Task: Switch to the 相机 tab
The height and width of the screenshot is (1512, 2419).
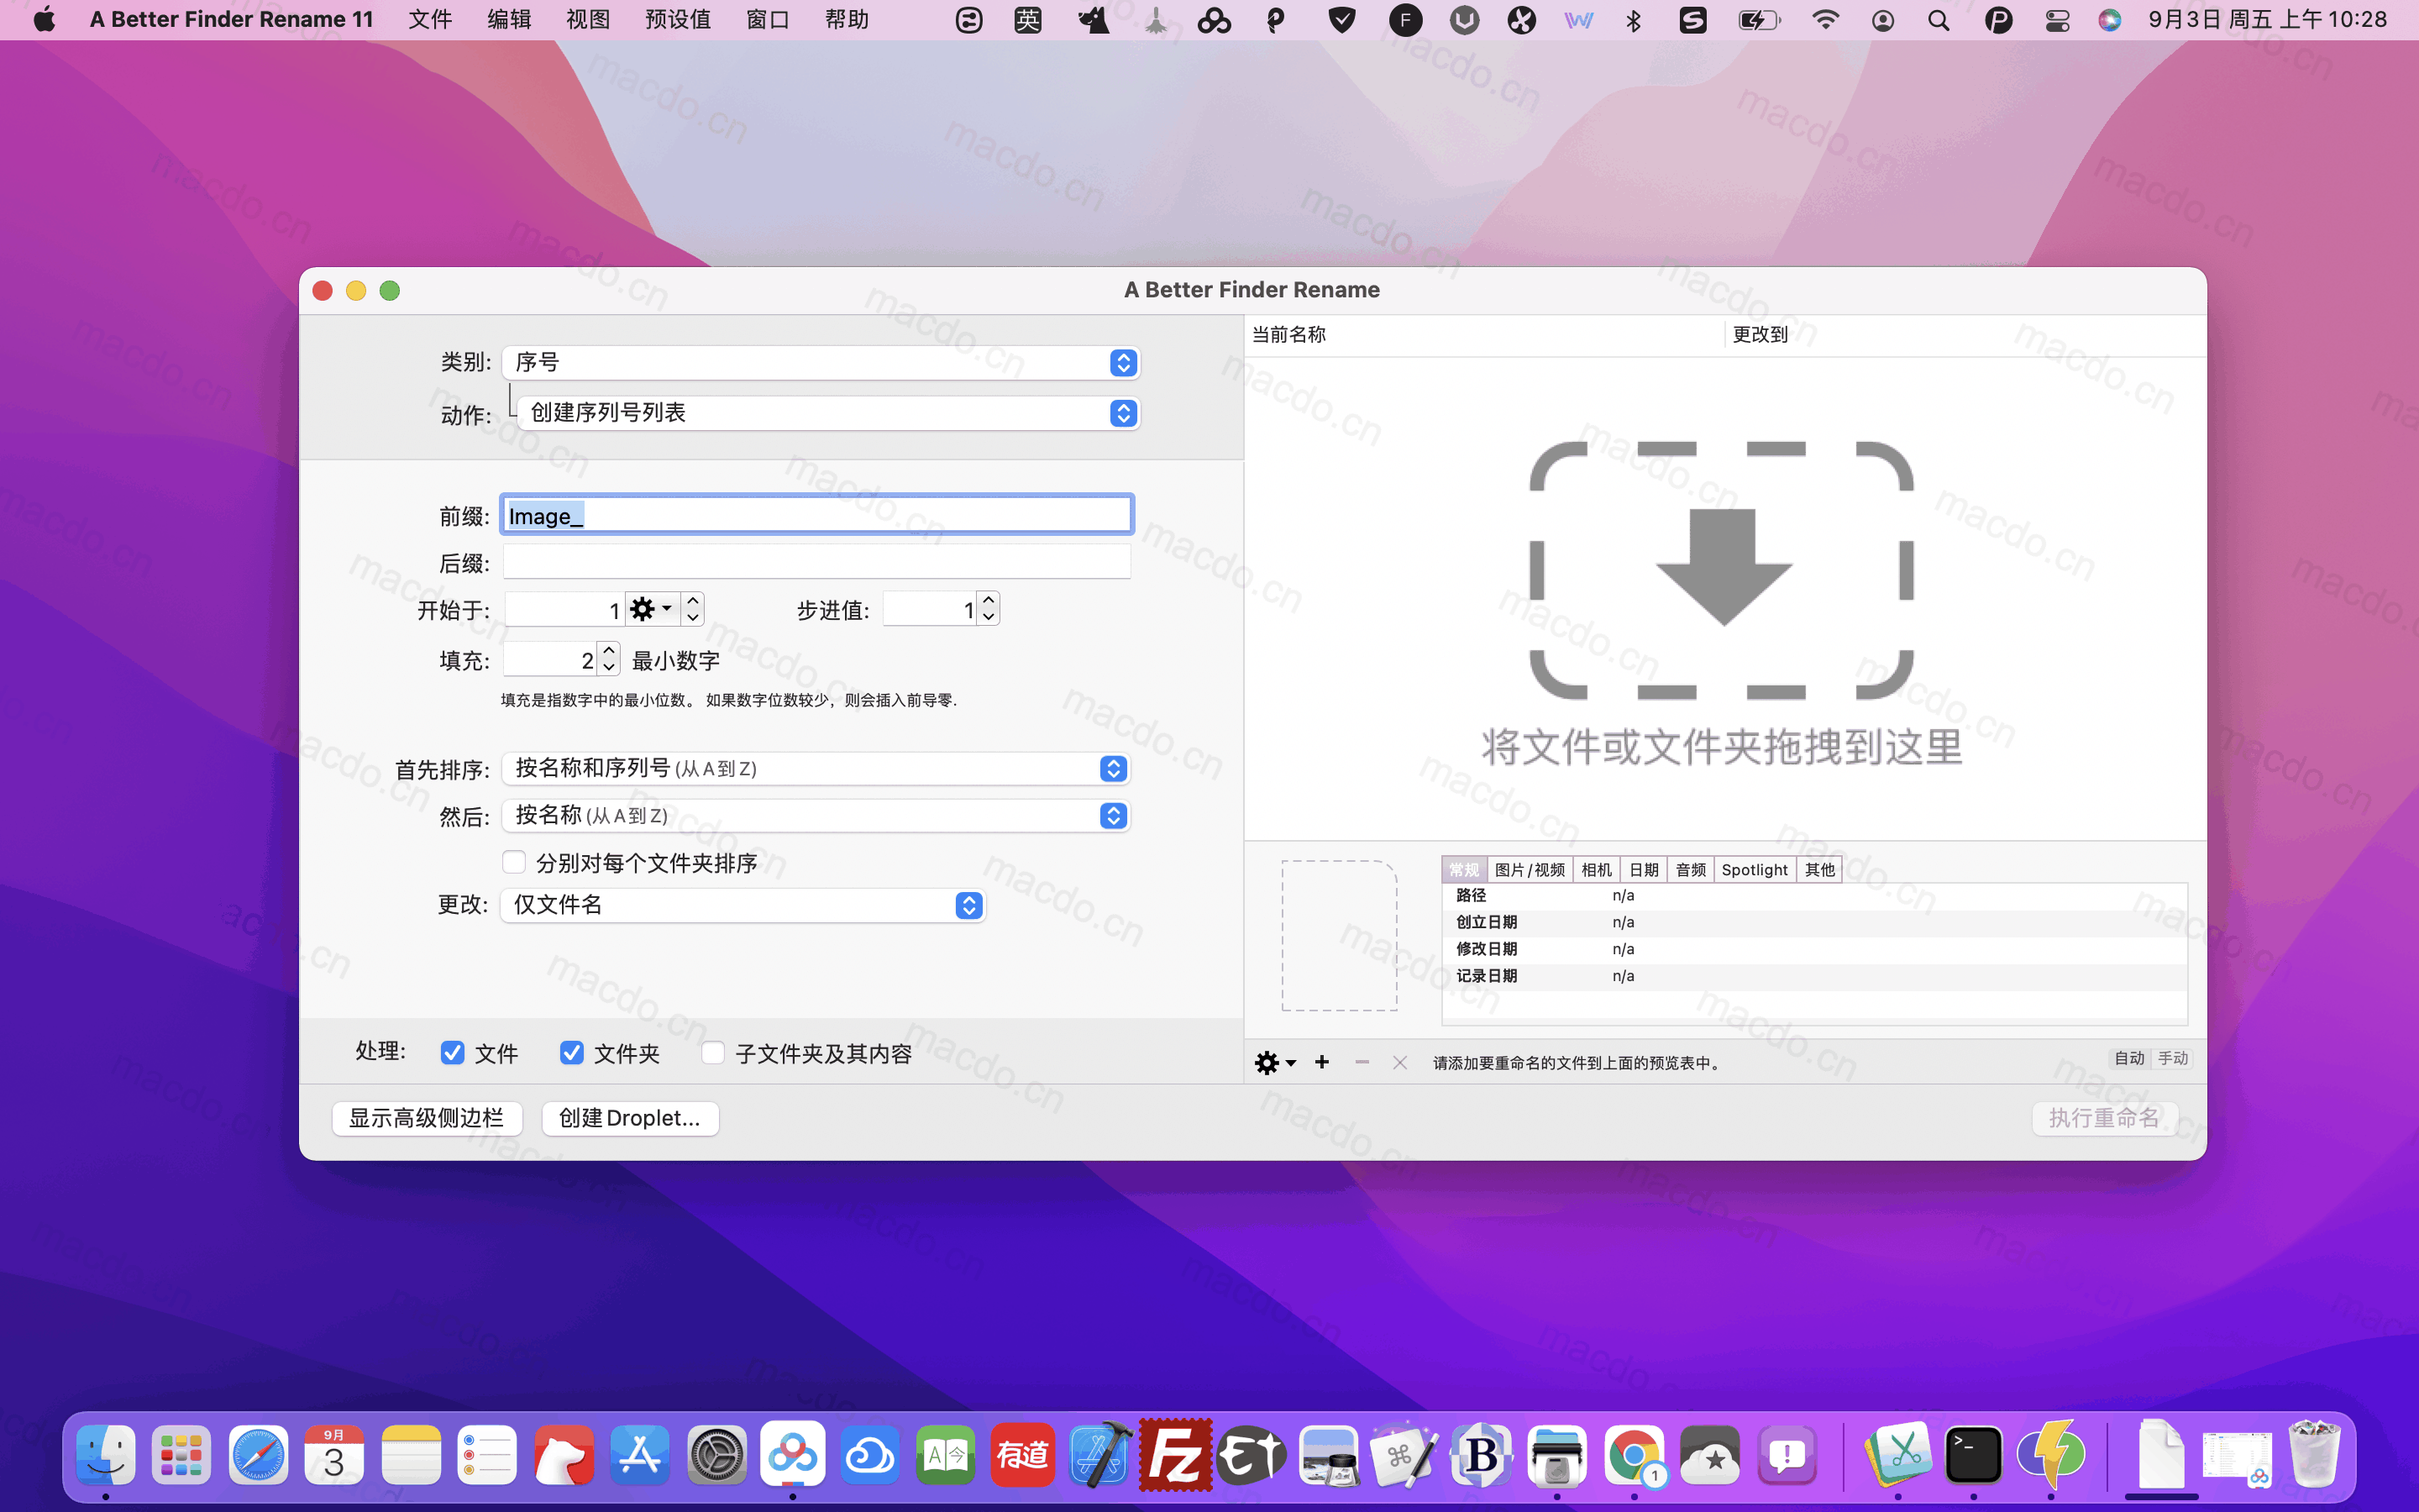Action: [1597, 869]
